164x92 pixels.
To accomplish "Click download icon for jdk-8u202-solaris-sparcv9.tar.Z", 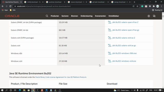I will click(x=110, y=22).
